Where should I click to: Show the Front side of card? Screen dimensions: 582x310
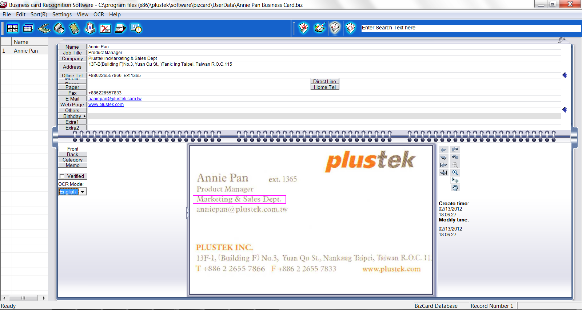pos(73,149)
